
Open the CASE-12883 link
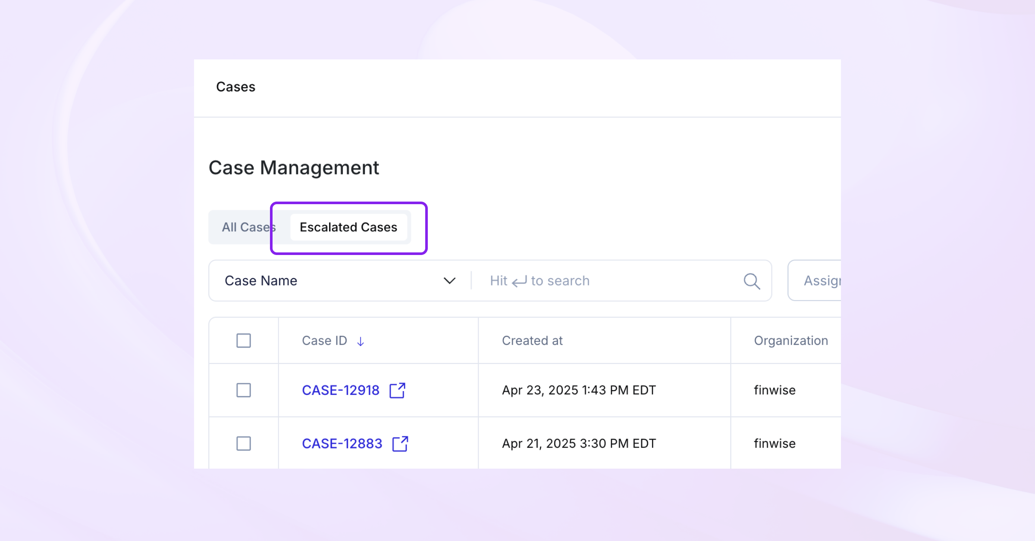tap(342, 444)
